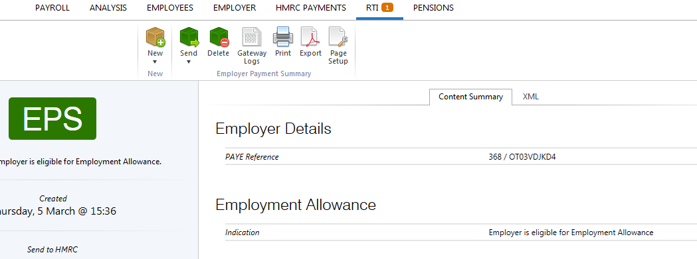
Task: Open the EMPLOYER tab
Action: 235,8
